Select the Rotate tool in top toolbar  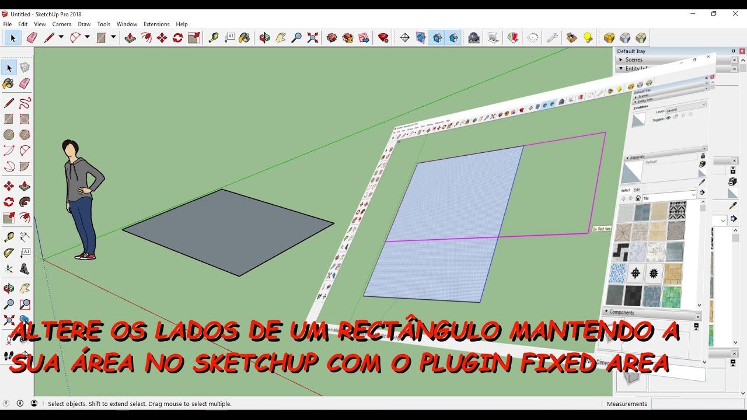(177, 38)
